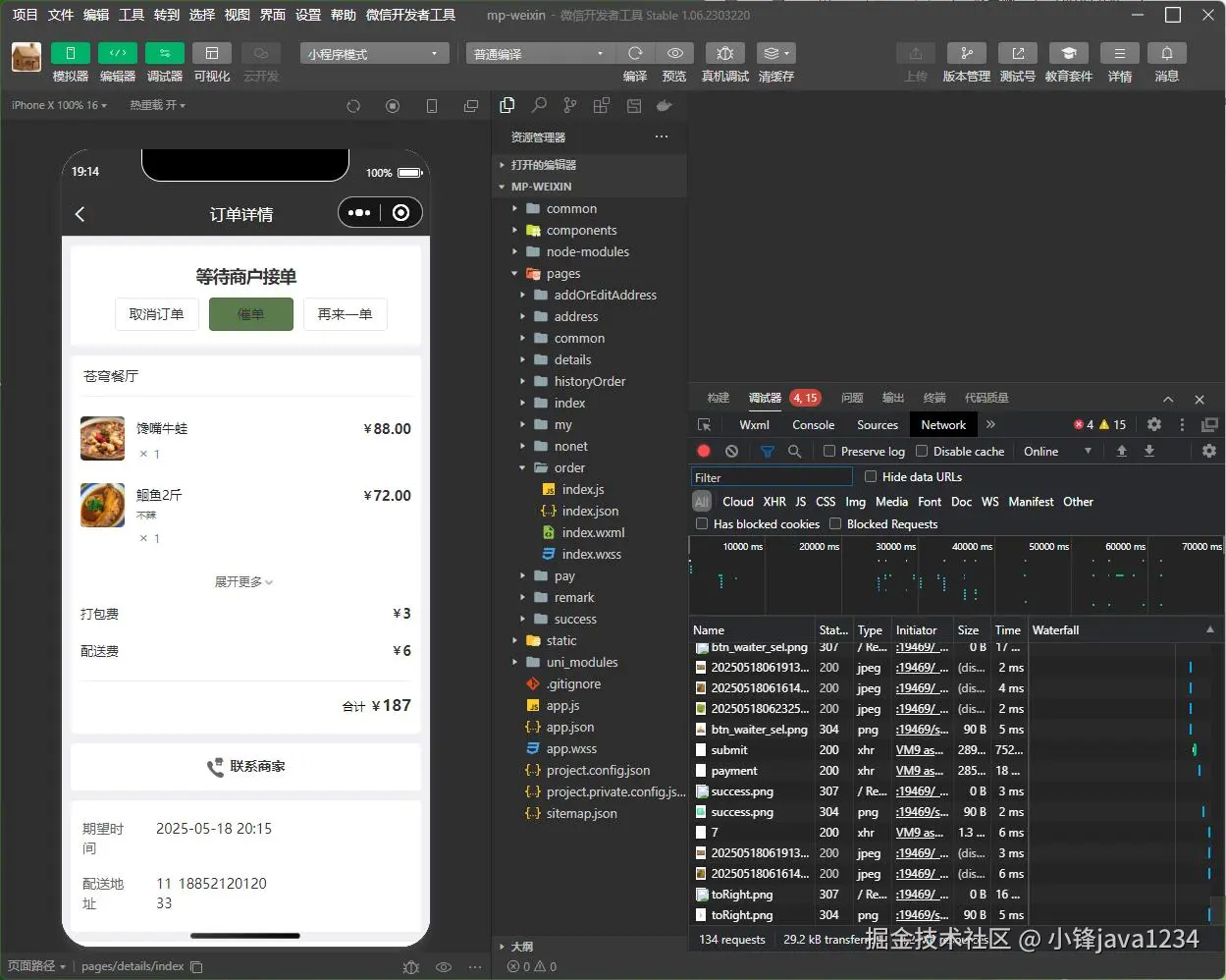Screen dimensions: 1226x980
Task: Open the visualization (可视化) tool
Action: point(212,53)
